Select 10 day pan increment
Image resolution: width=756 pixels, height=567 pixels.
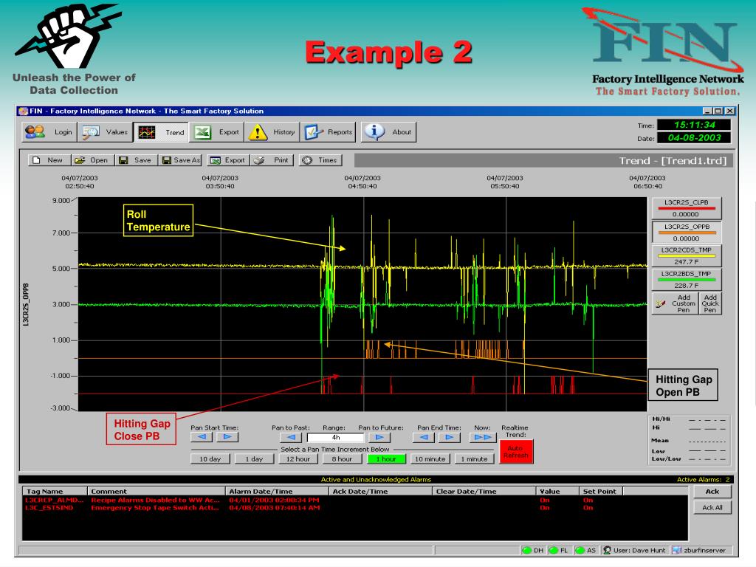[210, 459]
